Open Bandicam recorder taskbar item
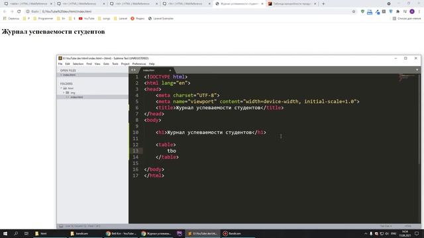 click(238, 233)
